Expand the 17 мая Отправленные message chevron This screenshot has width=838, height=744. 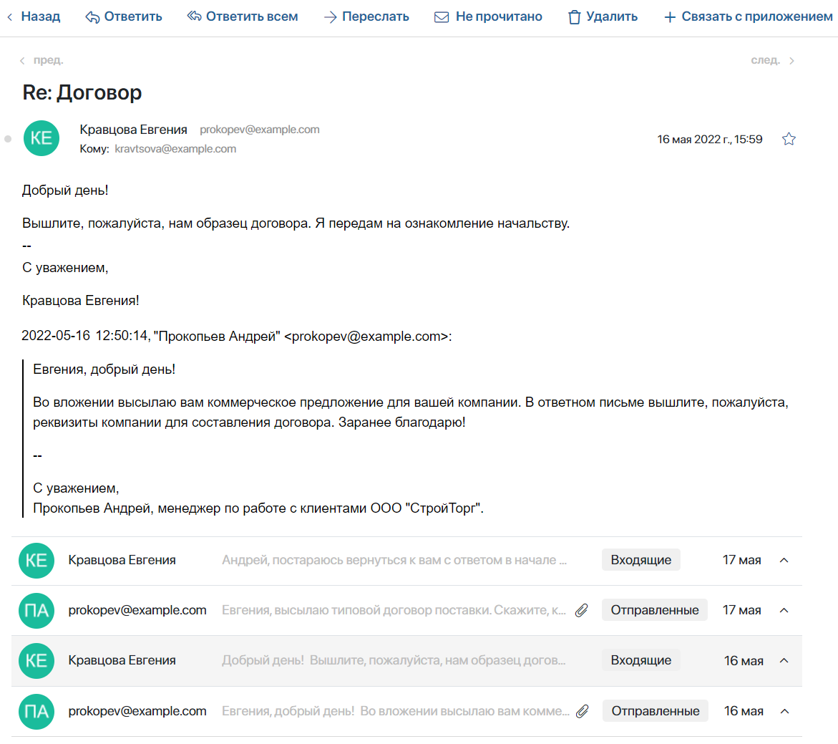[784, 610]
